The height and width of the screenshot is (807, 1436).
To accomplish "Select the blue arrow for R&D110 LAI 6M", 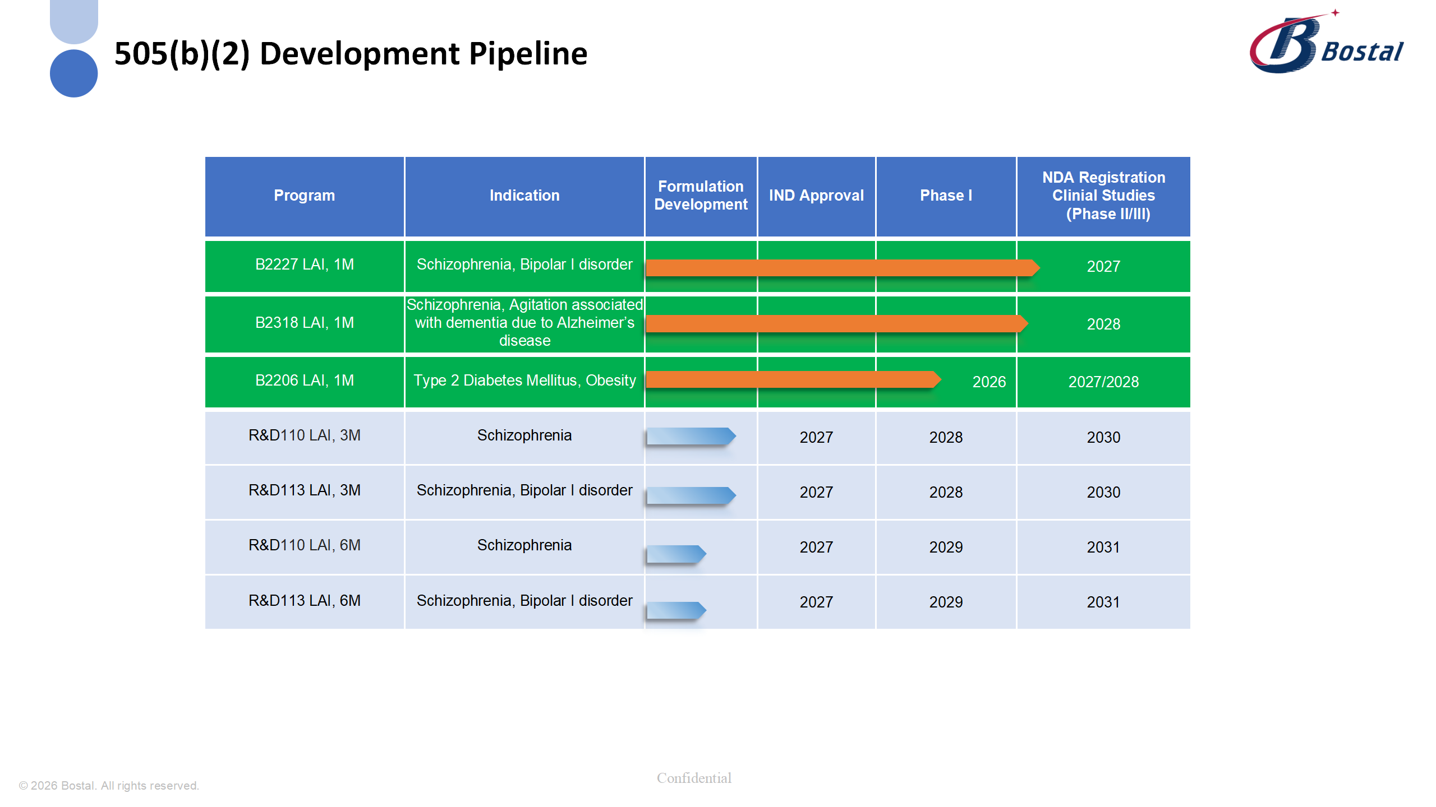I will [x=676, y=554].
